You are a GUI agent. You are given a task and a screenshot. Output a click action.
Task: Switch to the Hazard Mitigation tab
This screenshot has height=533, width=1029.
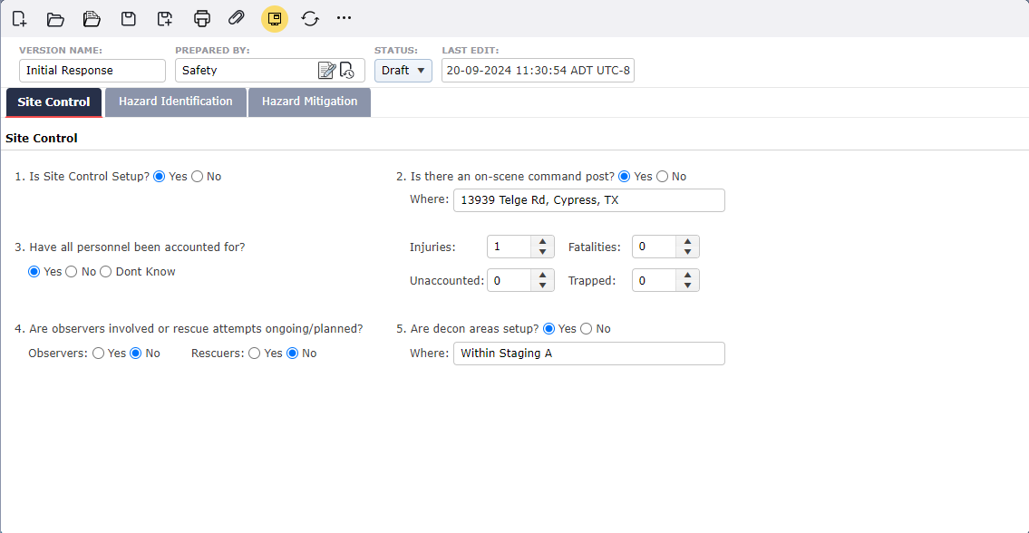(309, 102)
